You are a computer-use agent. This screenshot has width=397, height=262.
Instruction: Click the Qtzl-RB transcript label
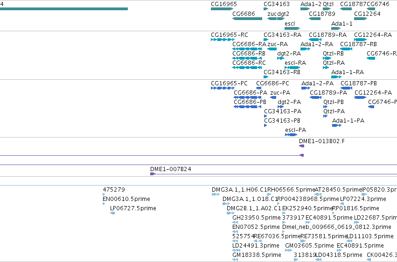click(333, 54)
